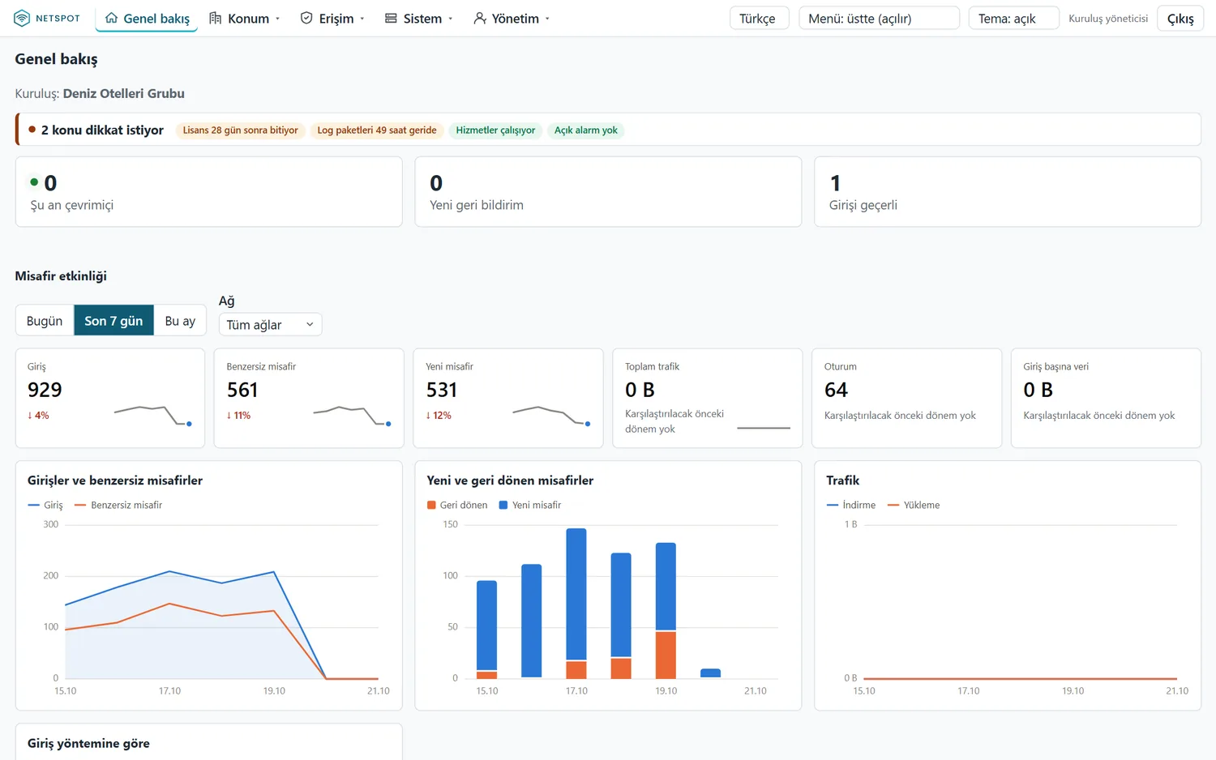Click the Yeni misafir 531 card
1216x760 pixels.
[x=508, y=398]
